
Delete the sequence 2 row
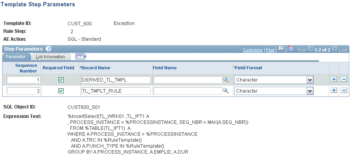coord(344,90)
